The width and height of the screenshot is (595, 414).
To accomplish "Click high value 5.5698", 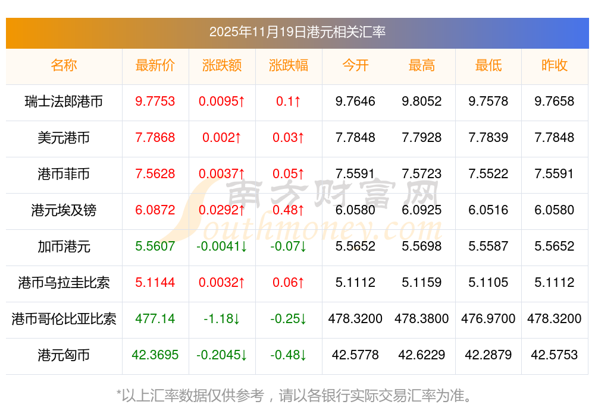I will pyautogui.click(x=422, y=246).
